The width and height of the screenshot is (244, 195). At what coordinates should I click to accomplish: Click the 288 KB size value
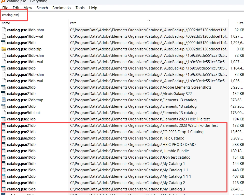pos(238,145)
